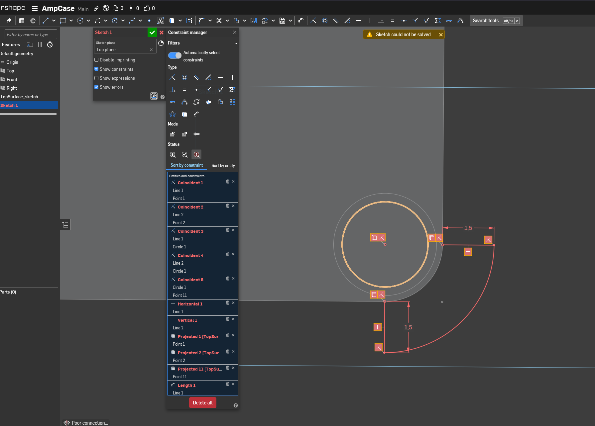
Task: Dismiss the Sketch could not be solved warning
Action: pyautogui.click(x=441, y=35)
